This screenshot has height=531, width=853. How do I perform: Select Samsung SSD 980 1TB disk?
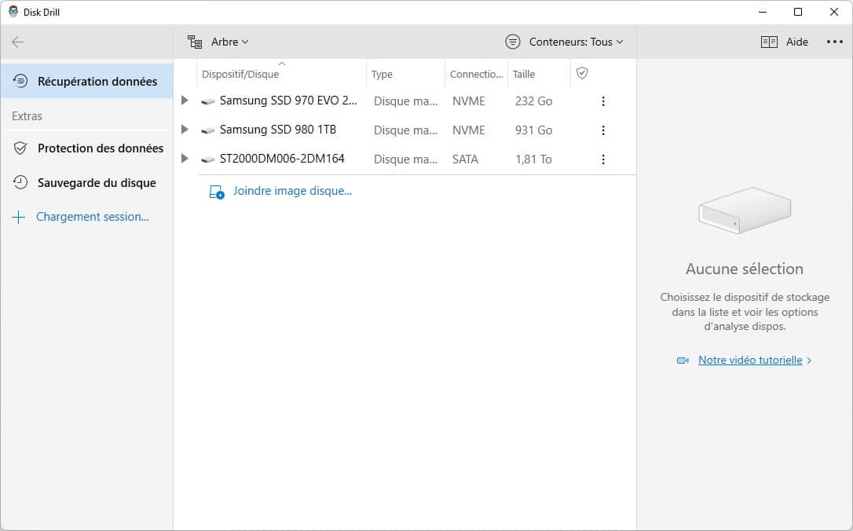coord(278,130)
